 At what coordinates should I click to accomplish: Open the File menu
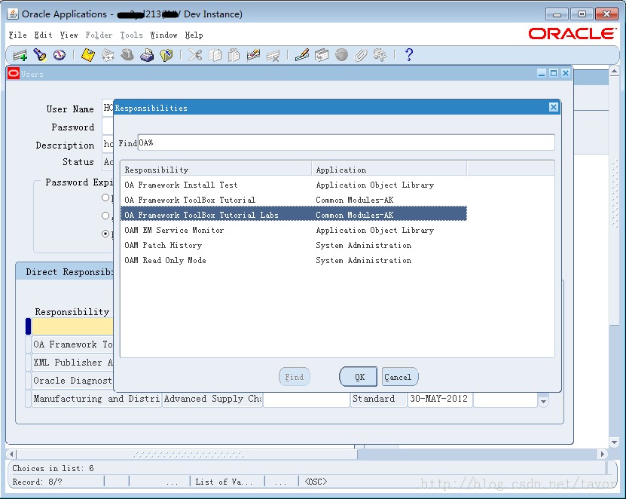[17, 35]
